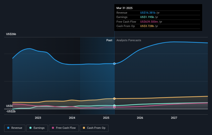This screenshot has height=135, width=212.
Task: Click the US$3.728b cash from op value
Action: (147, 26)
